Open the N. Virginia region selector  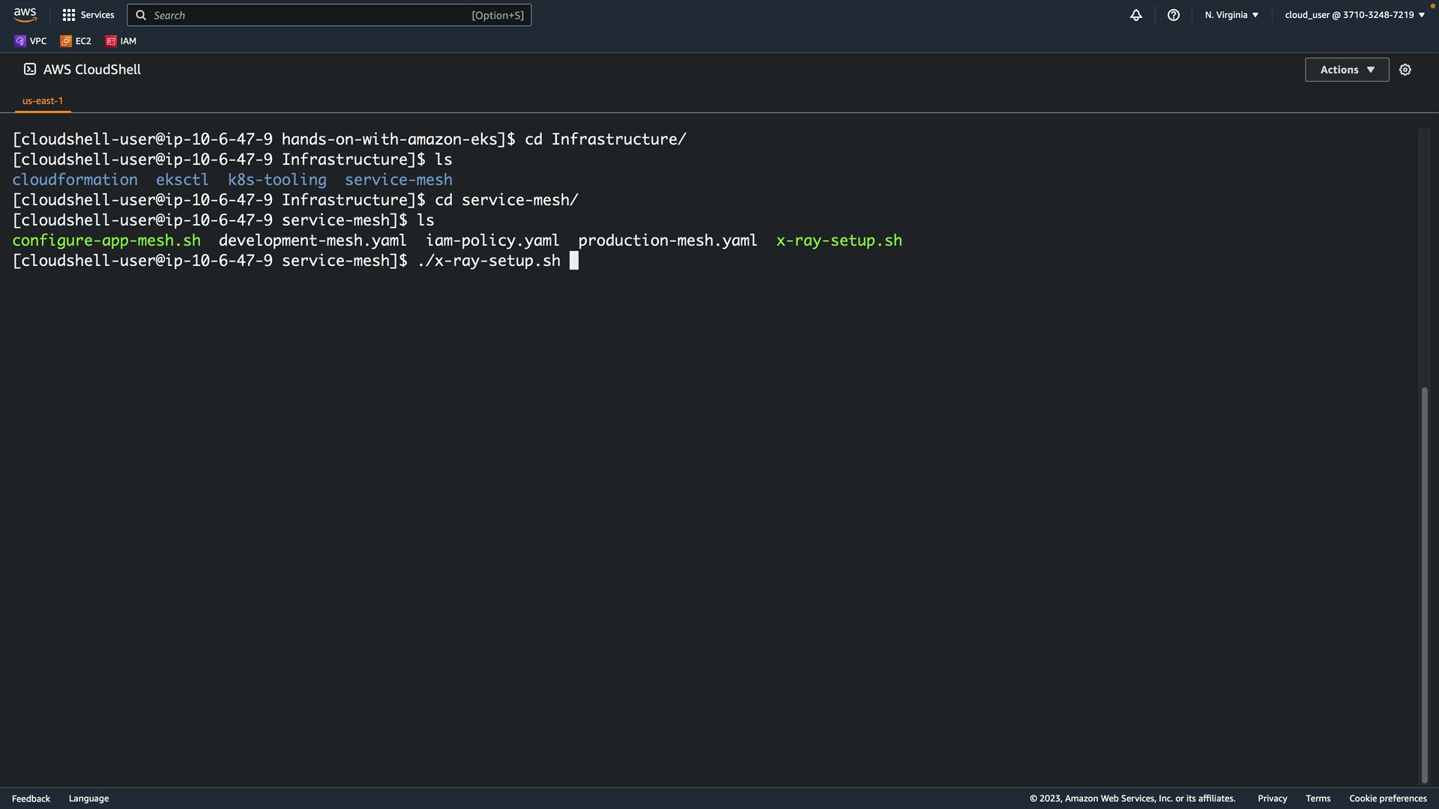(x=1231, y=15)
